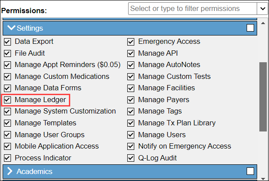
Task: Uncheck the Data Export checkbox
Action: (7, 42)
